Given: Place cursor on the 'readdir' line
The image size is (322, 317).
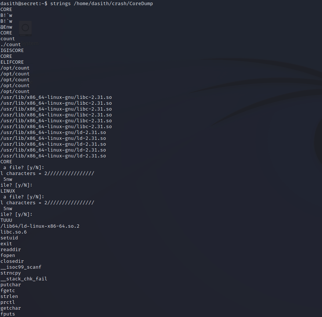Looking at the screenshot, I should click(x=11, y=249).
